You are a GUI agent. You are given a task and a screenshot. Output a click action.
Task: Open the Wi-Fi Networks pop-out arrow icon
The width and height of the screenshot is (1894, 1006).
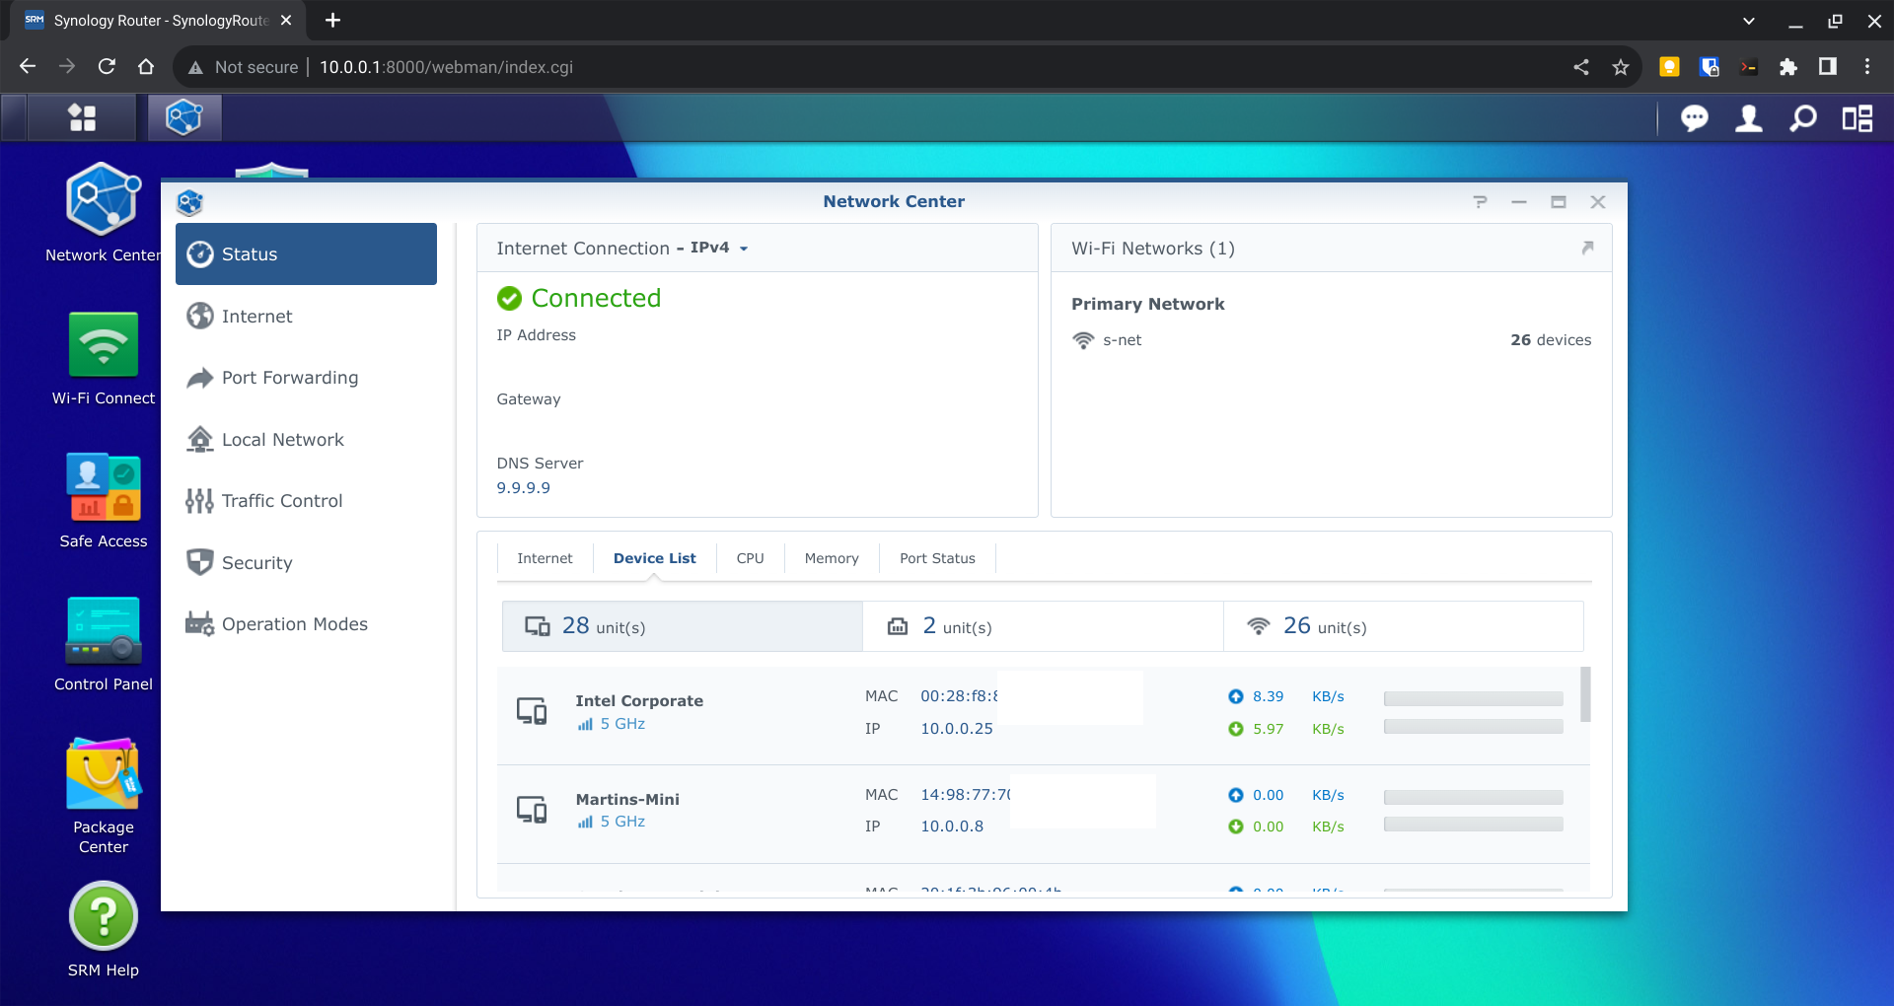pyautogui.click(x=1587, y=248)
